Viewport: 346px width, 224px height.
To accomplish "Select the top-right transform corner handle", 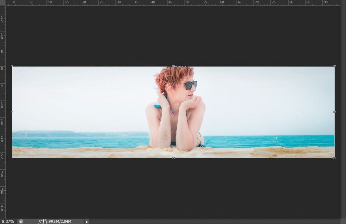I will (x=335, y=66).
